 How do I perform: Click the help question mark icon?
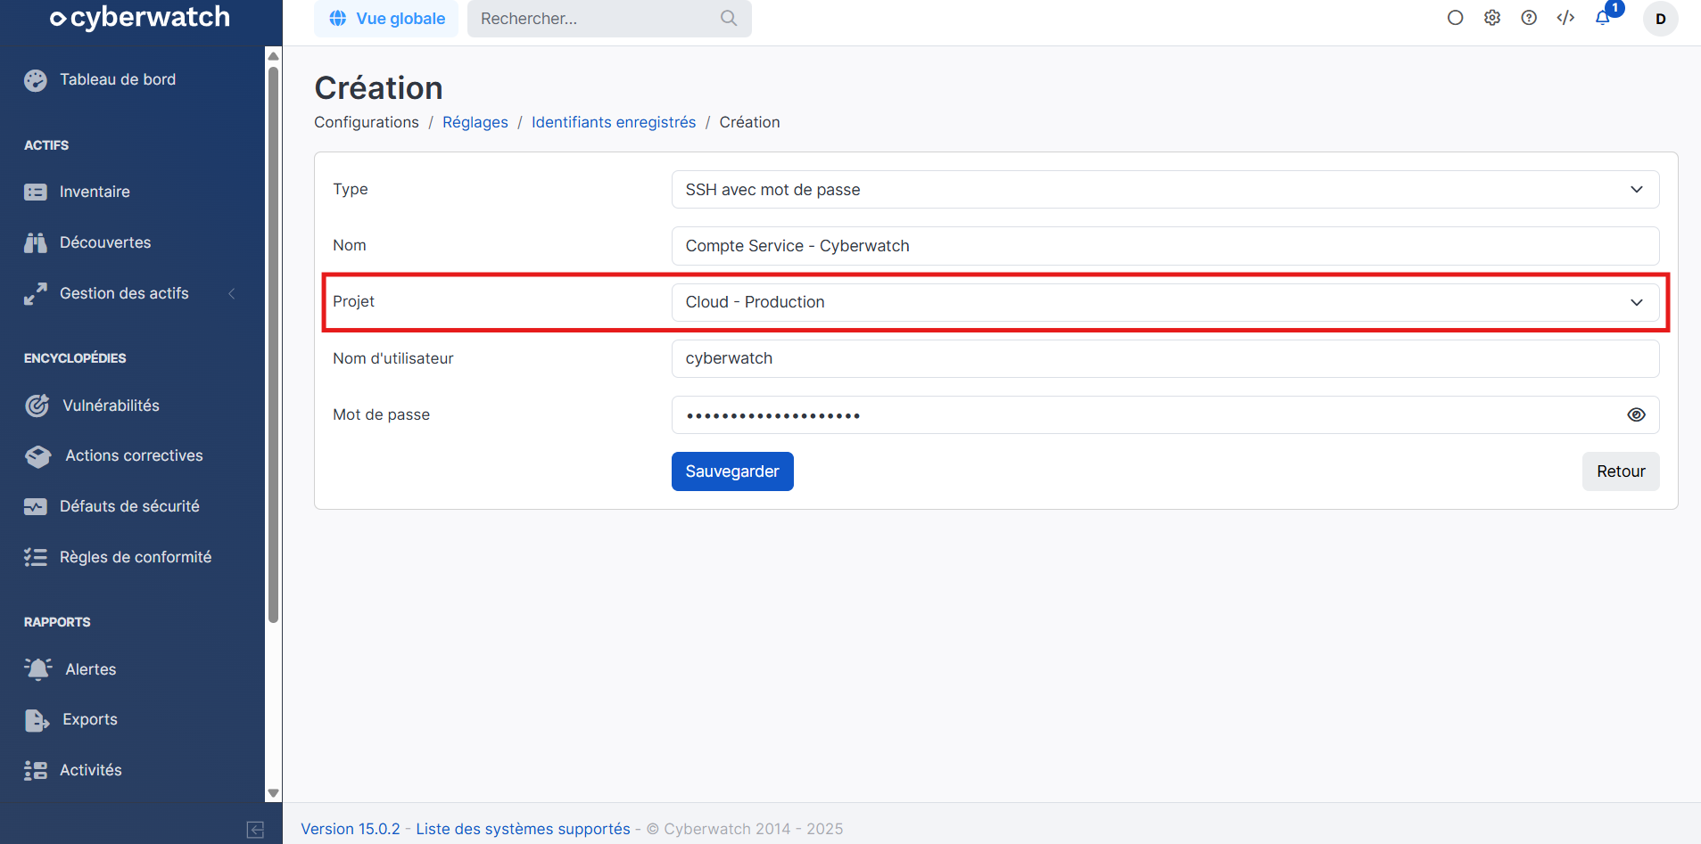click(x=1529, y=18)
